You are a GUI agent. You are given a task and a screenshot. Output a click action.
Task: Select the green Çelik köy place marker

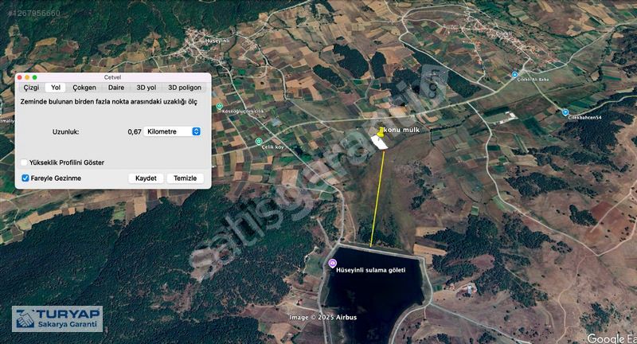pos(258,141)
